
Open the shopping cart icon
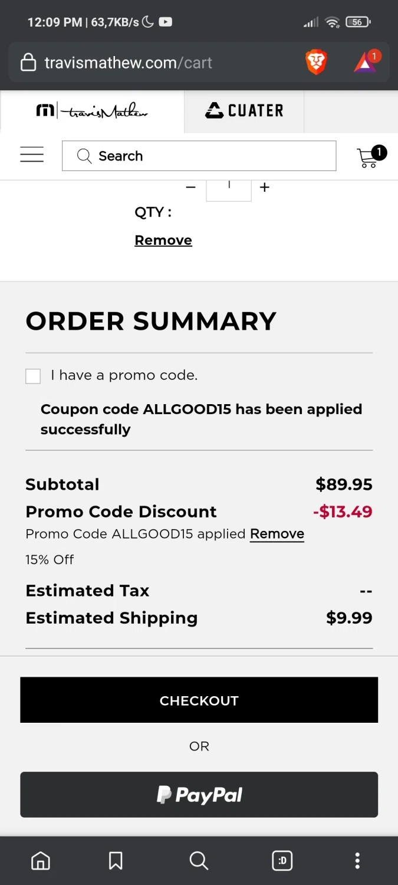click(x=370, y=156)
